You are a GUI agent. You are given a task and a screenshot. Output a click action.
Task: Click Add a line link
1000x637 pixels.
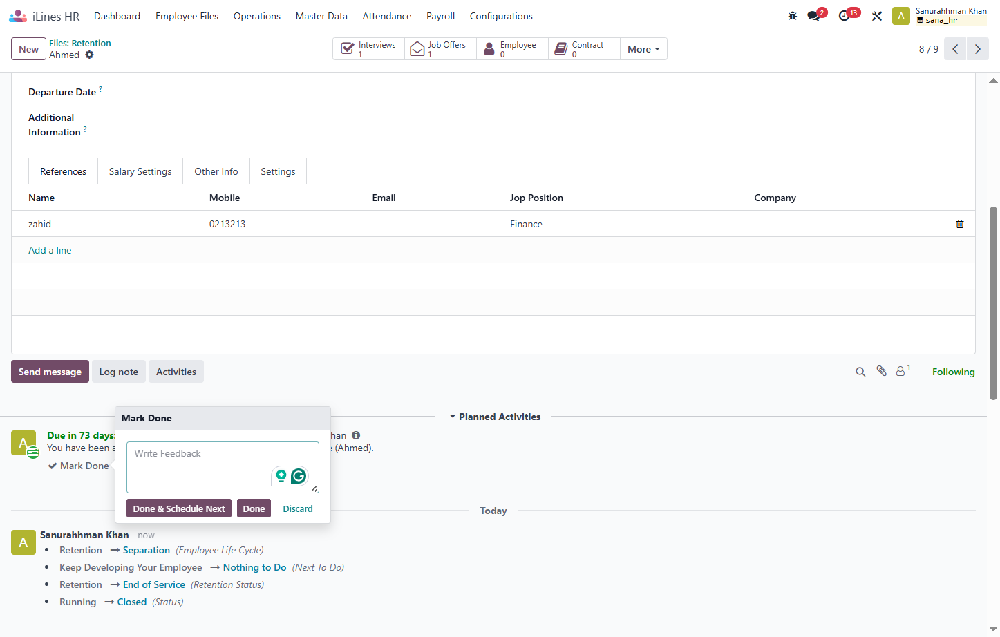click(x=50, y=250)
